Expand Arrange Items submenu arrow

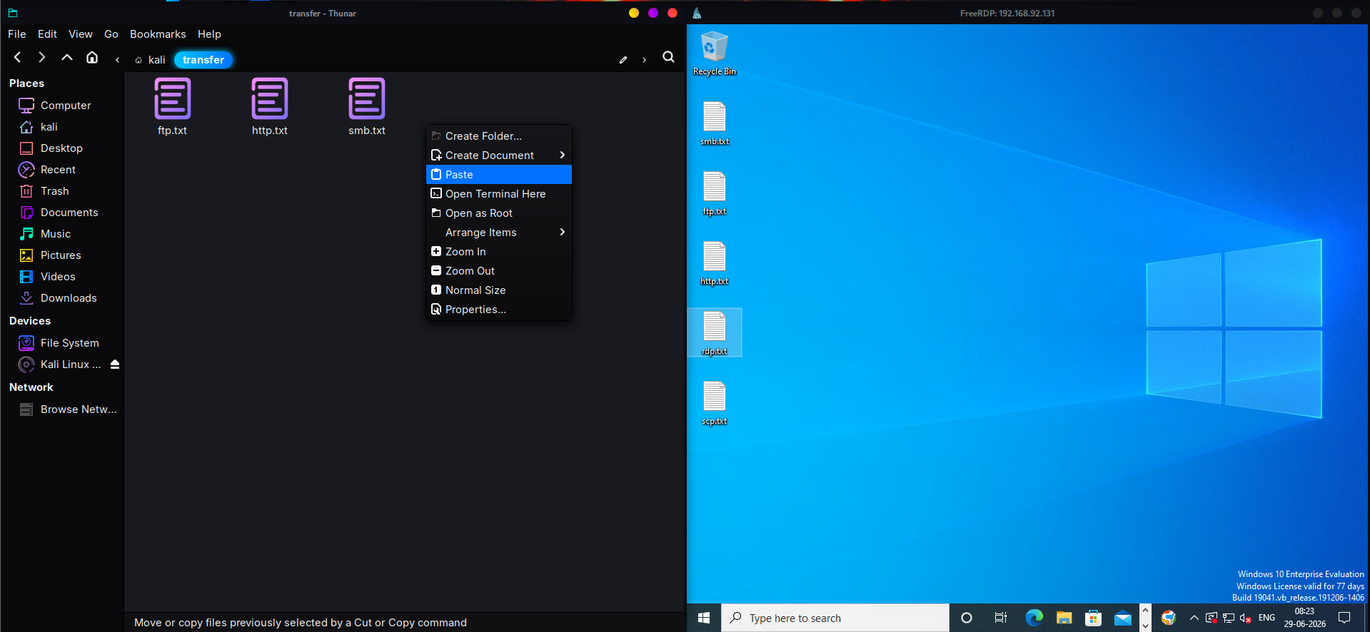563,232
